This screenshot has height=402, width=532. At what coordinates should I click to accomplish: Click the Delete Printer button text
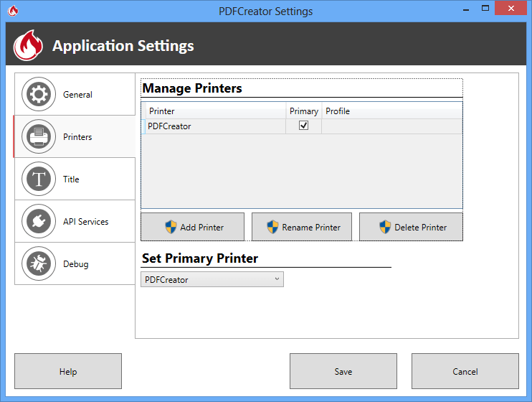point(420,228)
